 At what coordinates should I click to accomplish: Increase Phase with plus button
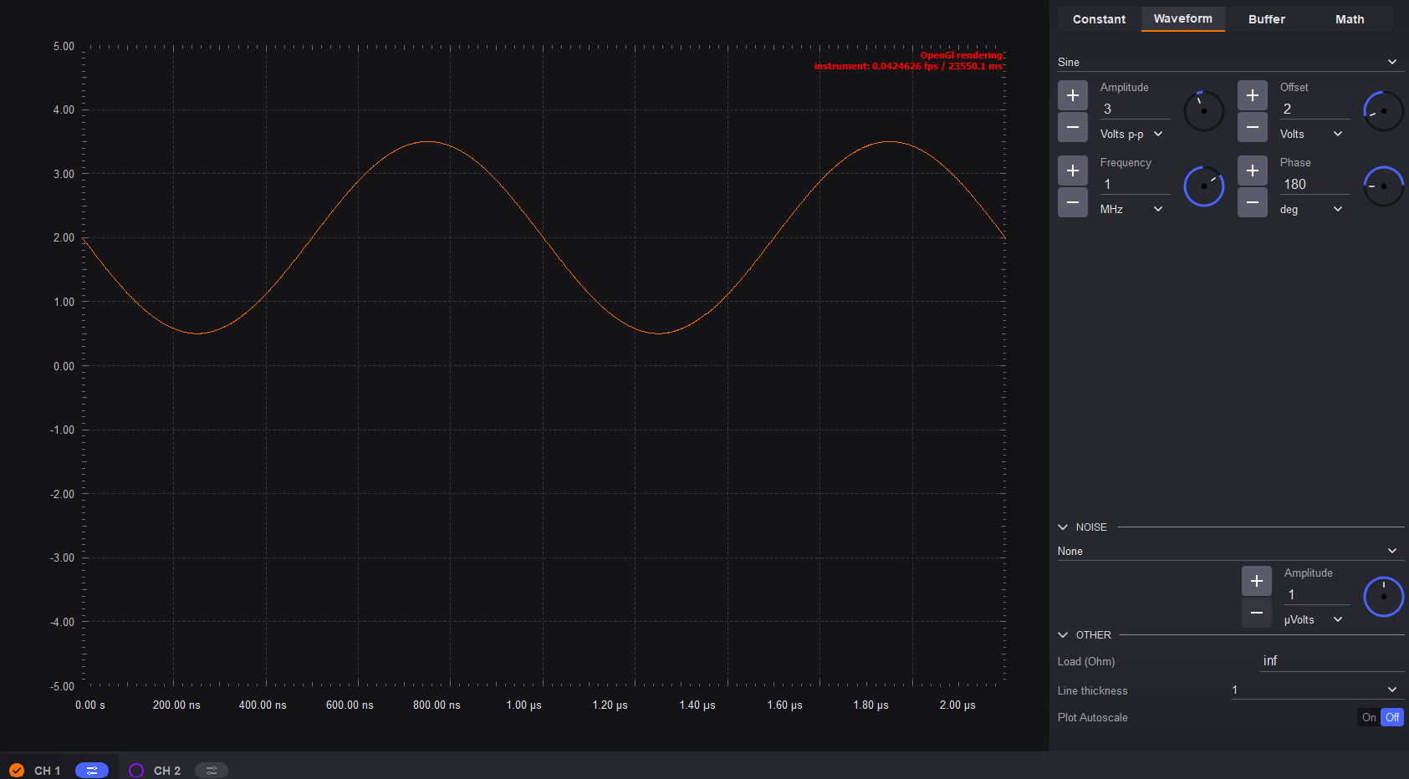pos(1252,171)
